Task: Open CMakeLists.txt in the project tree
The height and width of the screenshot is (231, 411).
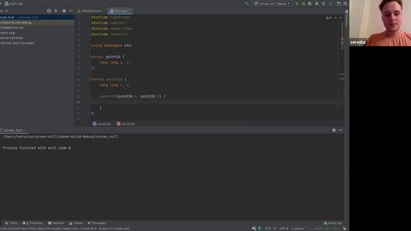Action: tap(12, 28)
